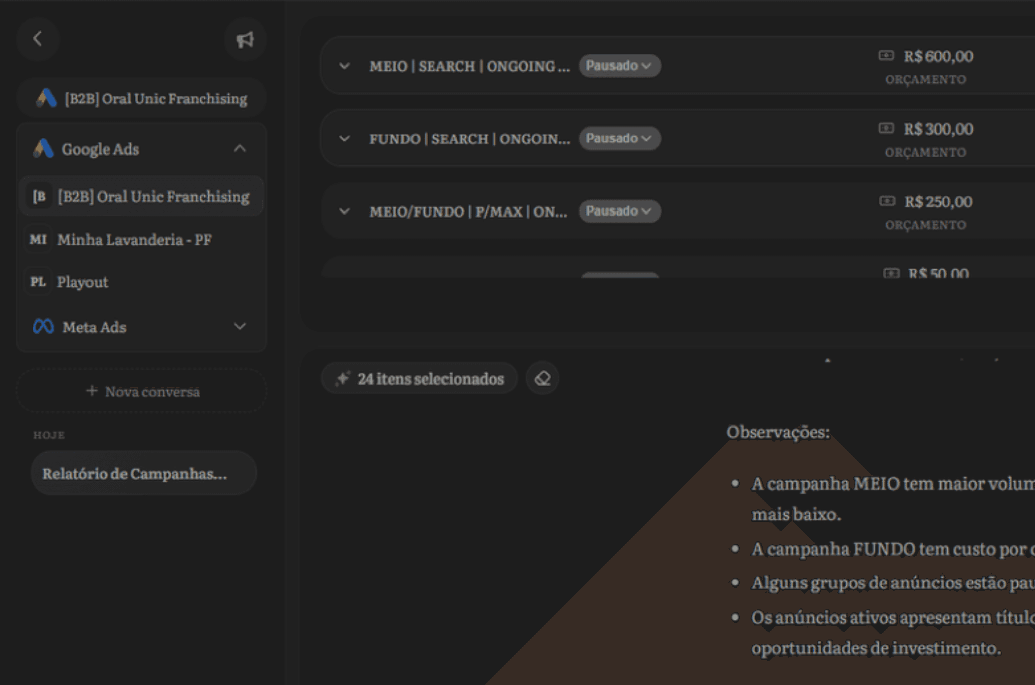Click the MI avatar icon for Minha Lavanderia
This screenshot has height=685, width=1035.
(38, 239)
